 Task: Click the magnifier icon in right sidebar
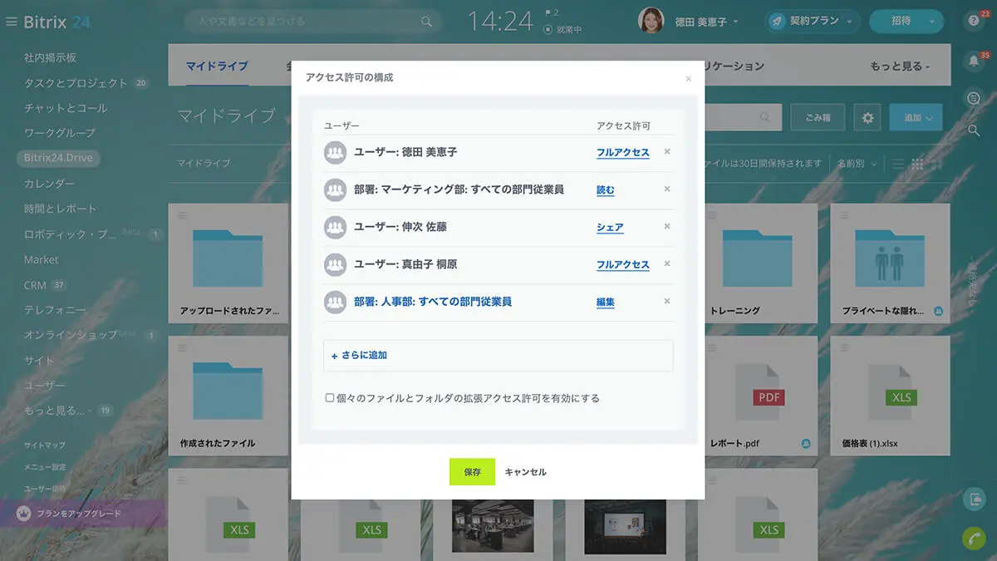click(974, 130)
